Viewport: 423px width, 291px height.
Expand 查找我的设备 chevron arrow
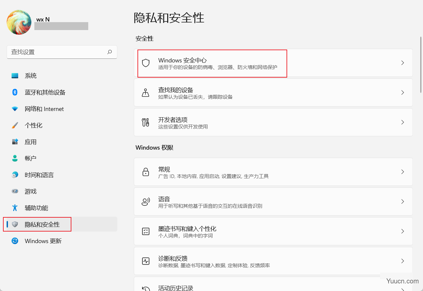coord(403,92)
